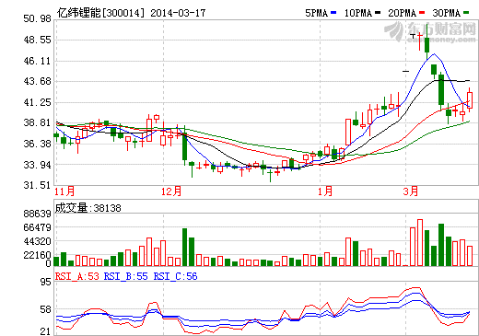Select the 5PMA legend label
Image resolution: width=479 pixels, height=336 pixels.
(x=317, y=13)
